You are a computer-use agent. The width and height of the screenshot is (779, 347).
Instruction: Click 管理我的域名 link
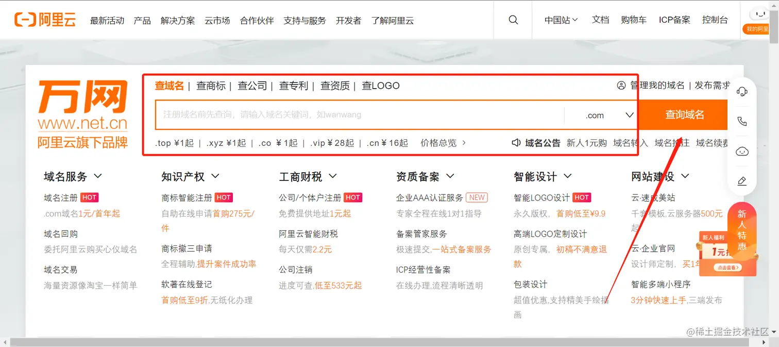(x=657, y=86)
